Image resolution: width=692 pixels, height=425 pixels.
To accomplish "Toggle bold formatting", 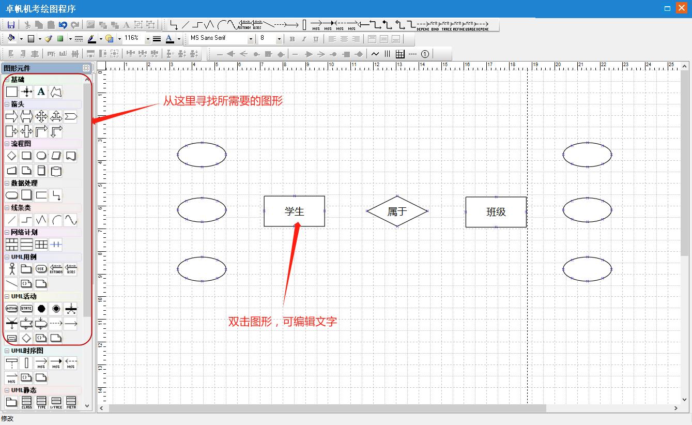I will point(292,39).
